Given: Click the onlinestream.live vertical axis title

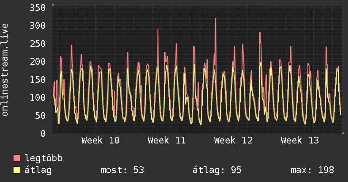Looking at the screenshot, I should pyautogui.click(x=5, y=70).
